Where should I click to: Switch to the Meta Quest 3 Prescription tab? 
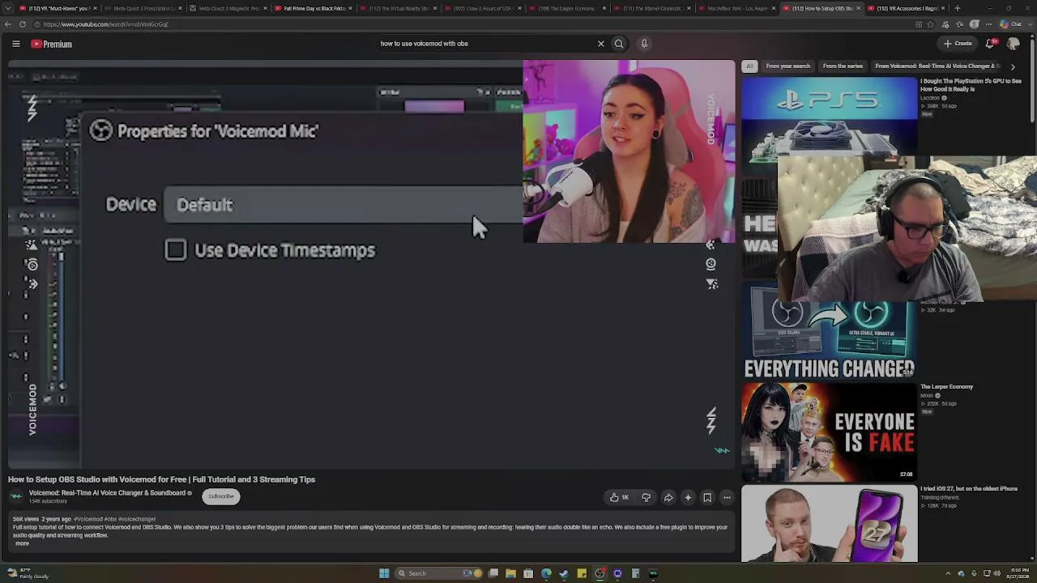pyautogui.click(x=144, y=8)
